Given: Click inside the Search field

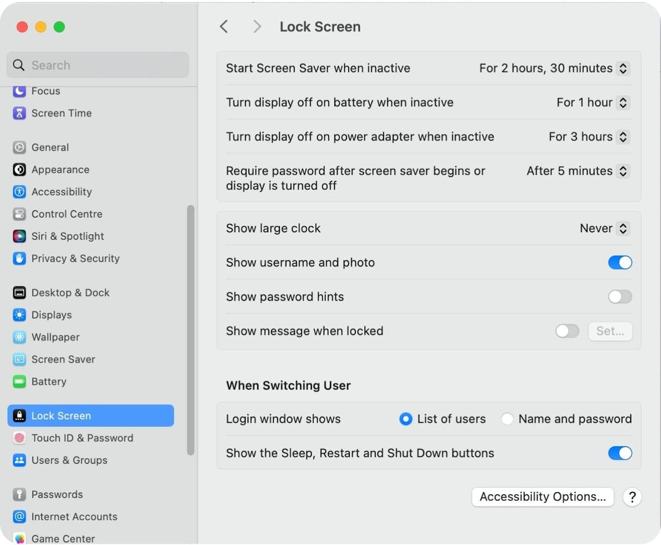Looking at the screenshot, I should pyautogui.click(x=97, y=64).
